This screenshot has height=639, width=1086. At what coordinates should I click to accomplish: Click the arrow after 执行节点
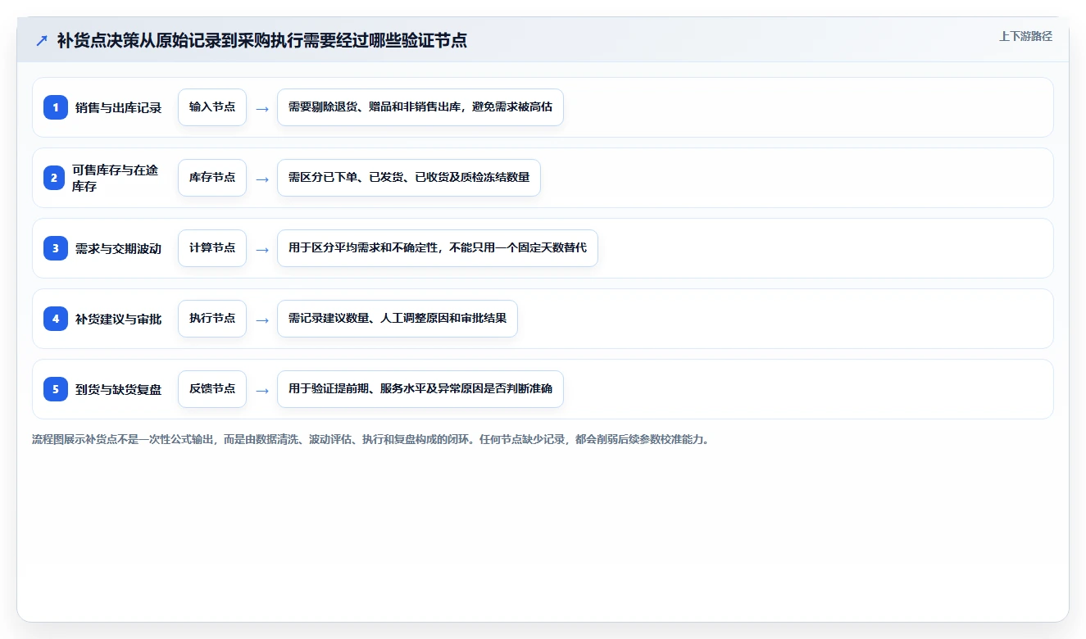pos(262,319)
